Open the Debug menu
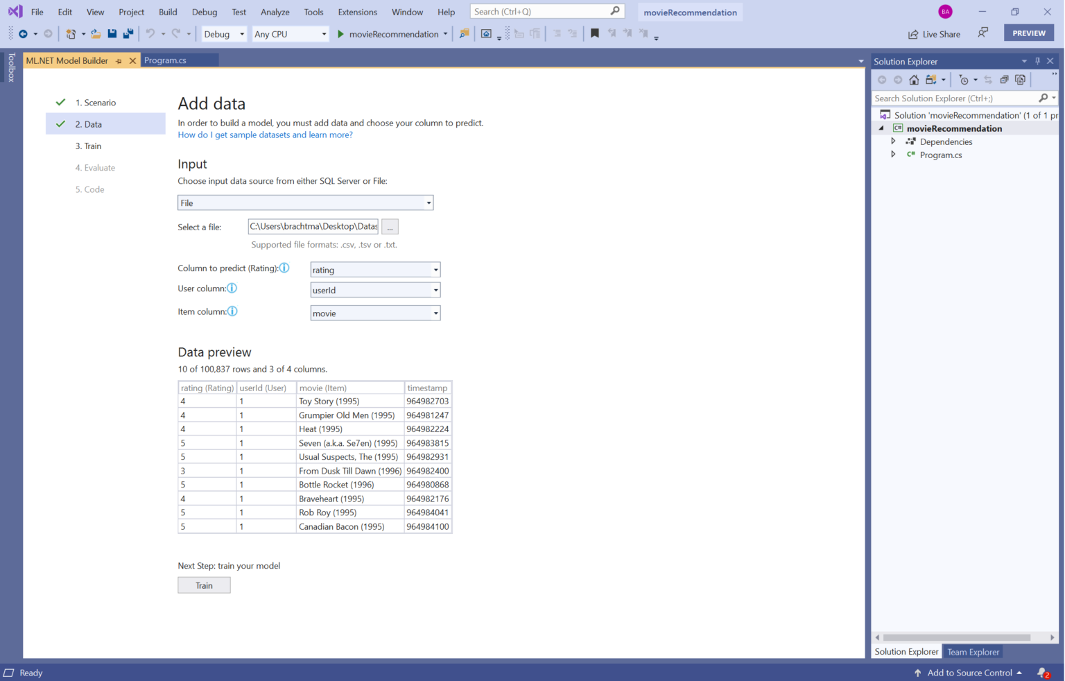1065x681 pixels. point(205,12)
